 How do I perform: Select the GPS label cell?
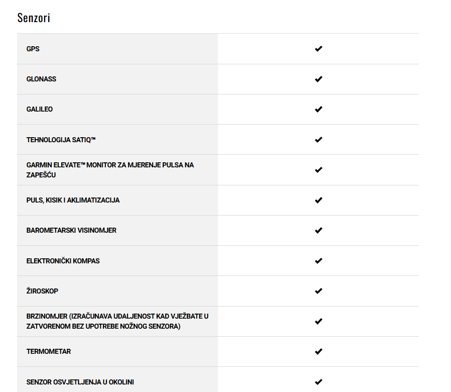click(x=118, y=49)
